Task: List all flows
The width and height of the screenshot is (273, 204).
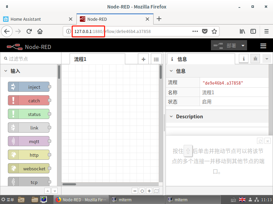Action: coord(156,59)
